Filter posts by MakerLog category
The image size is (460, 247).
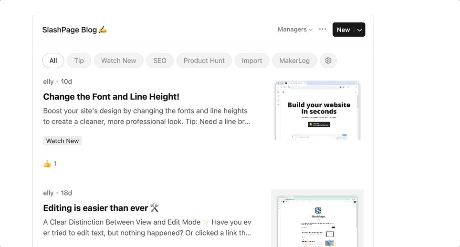294,61
